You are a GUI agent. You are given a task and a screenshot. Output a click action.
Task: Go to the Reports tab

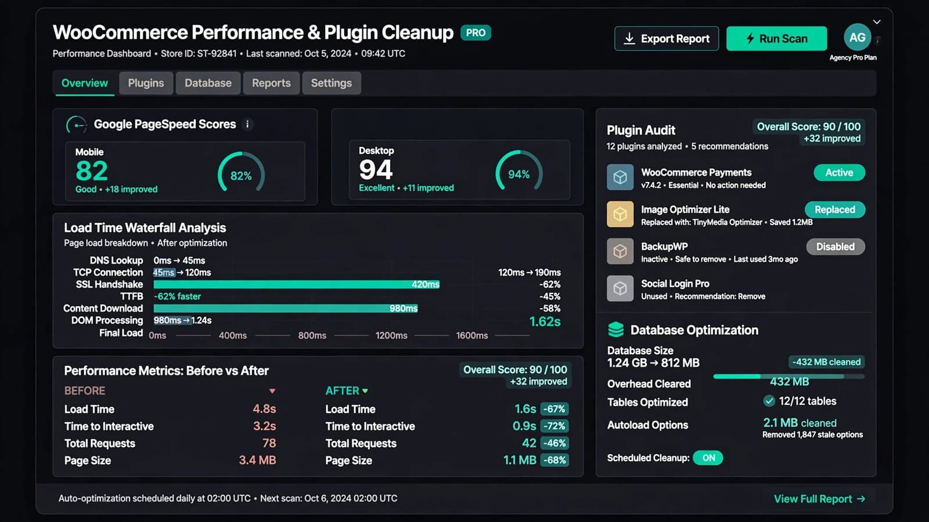pos(271,83)
